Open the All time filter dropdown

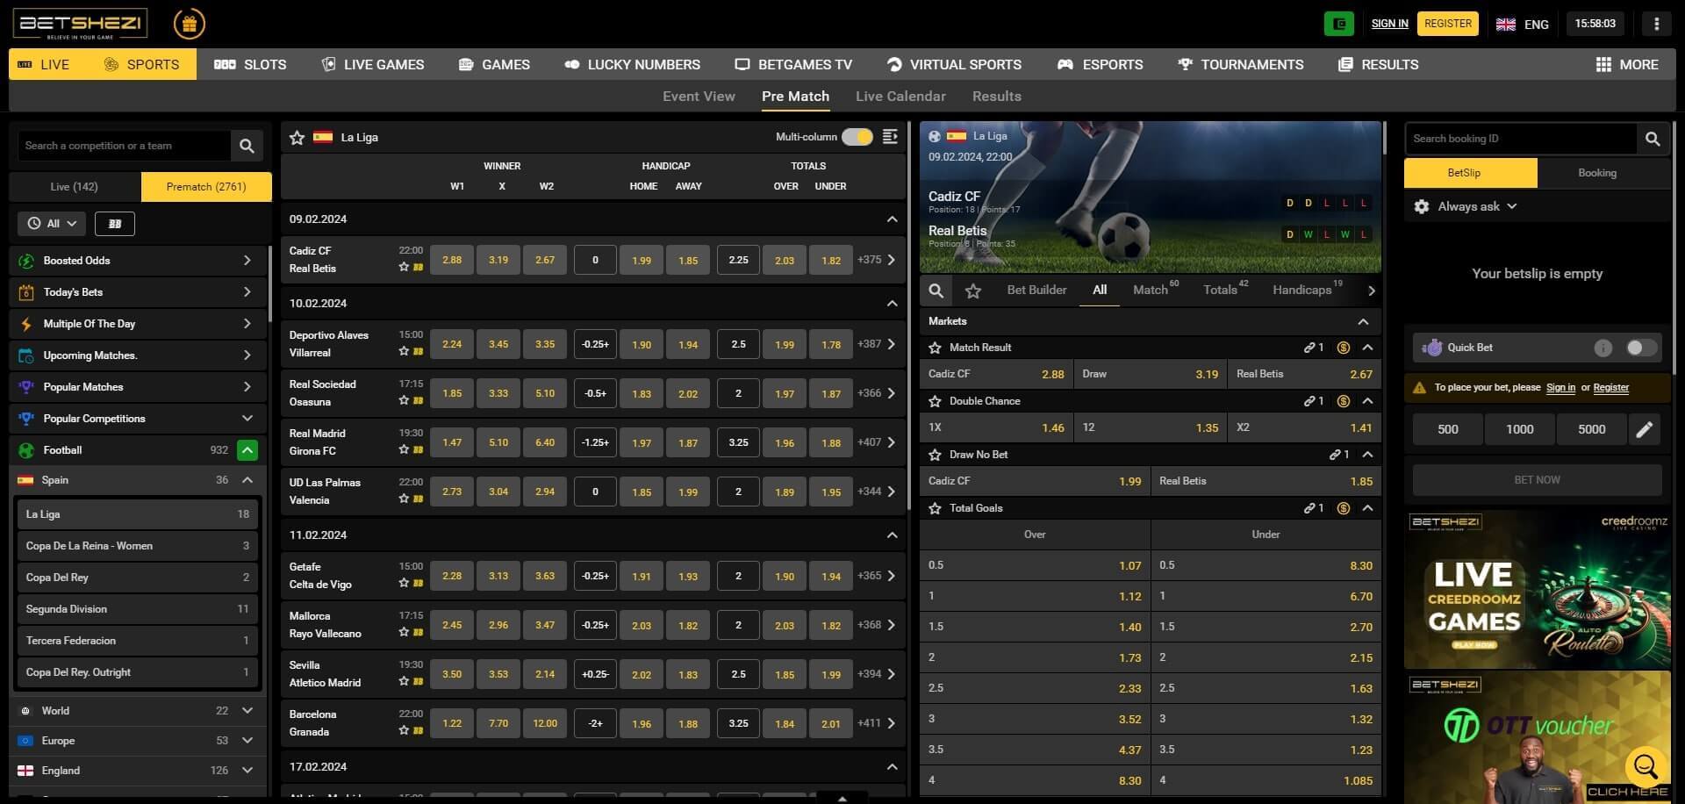pyautogui.click(x=52, y=224)
